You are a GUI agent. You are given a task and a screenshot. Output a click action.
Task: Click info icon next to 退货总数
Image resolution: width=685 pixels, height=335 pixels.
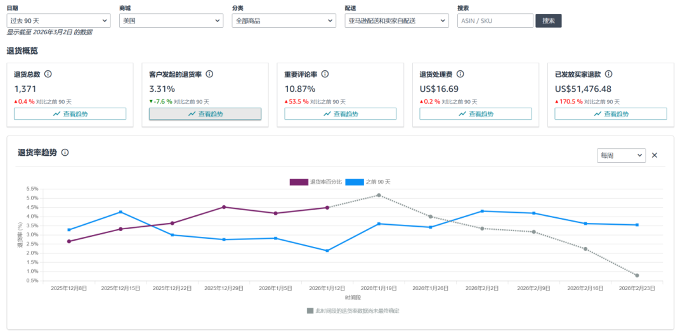(x=48, y=74)
